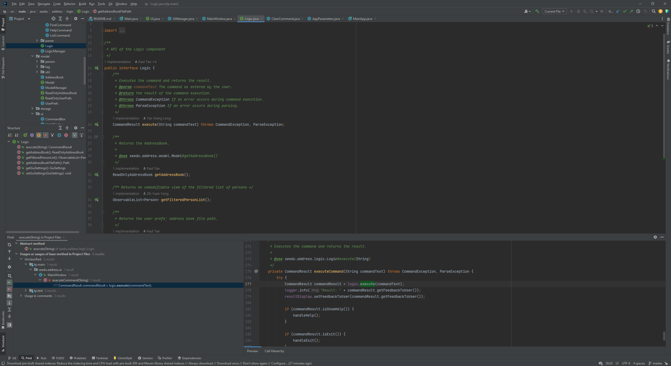Toggle fields display in Structure panel

point(39,135)
